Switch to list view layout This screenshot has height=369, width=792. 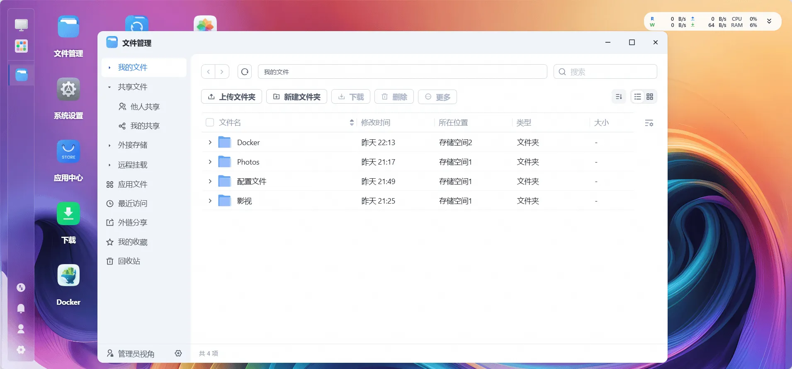(x=638, y=97)
